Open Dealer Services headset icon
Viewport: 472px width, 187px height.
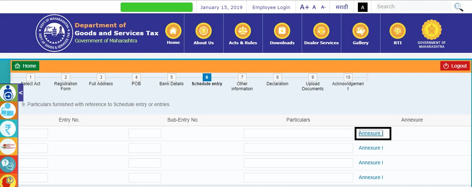(321, 31)
